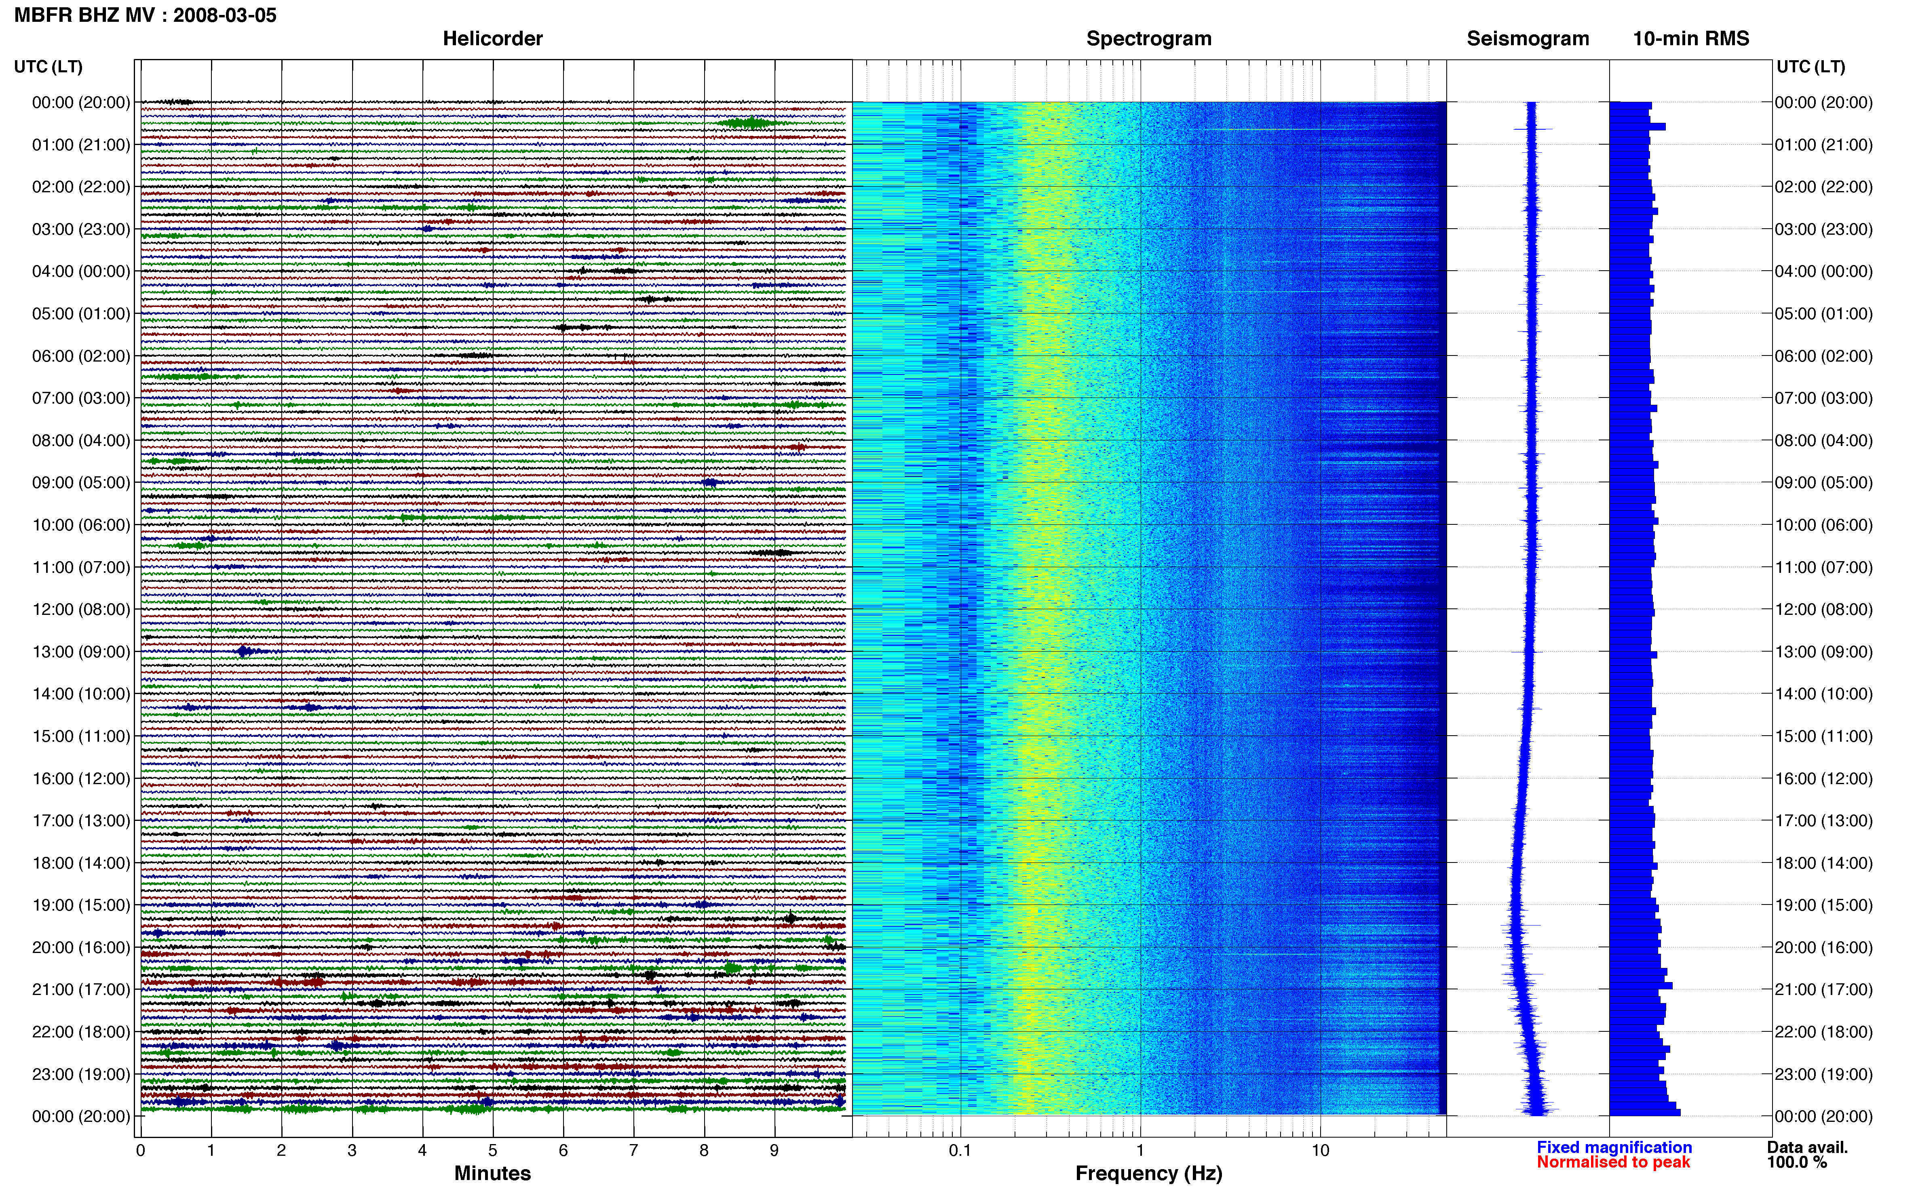
Task: Click the 'Frequency (Hz)' axis label
Action: point(1148,1173)
